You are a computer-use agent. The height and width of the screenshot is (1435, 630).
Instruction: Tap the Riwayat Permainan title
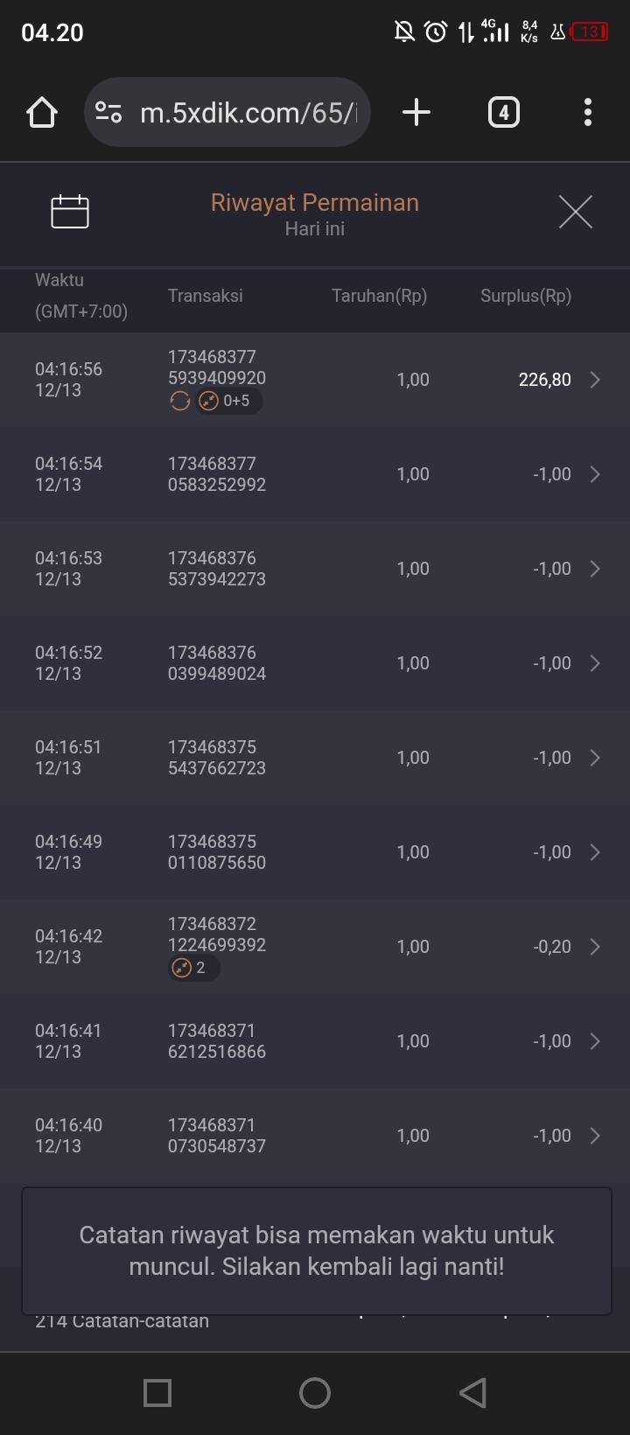[x=315, y=203]
